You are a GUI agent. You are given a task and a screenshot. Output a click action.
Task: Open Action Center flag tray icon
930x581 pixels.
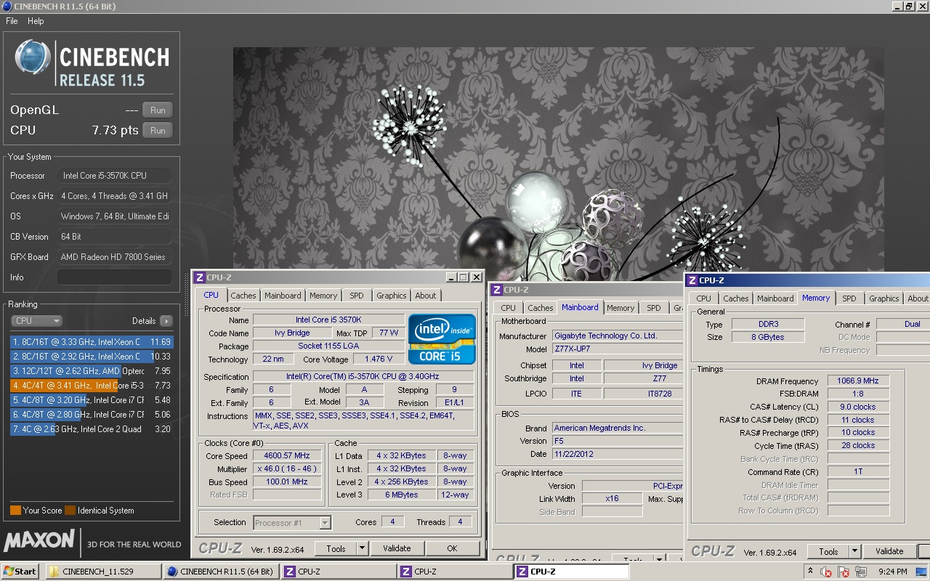click(x=843, y=572)
